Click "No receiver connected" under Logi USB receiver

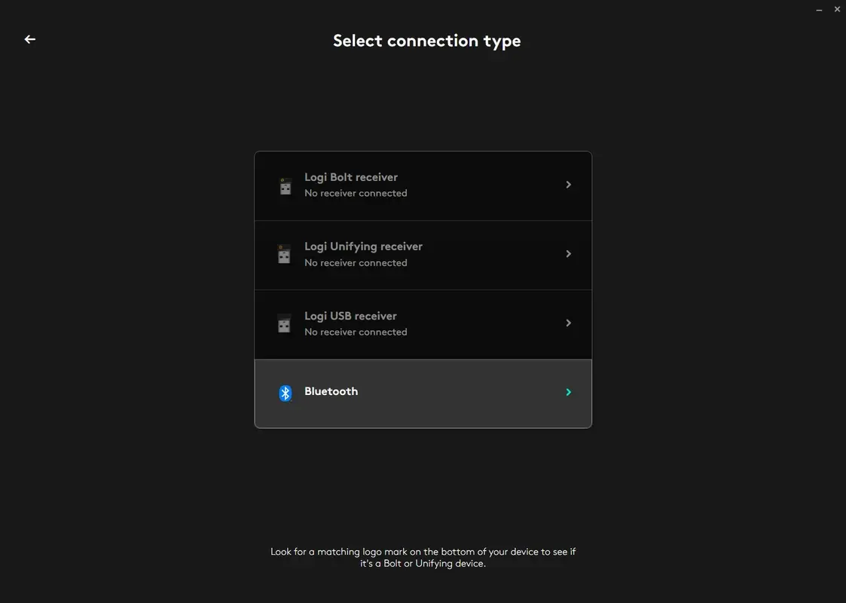[x=356, y=332]
